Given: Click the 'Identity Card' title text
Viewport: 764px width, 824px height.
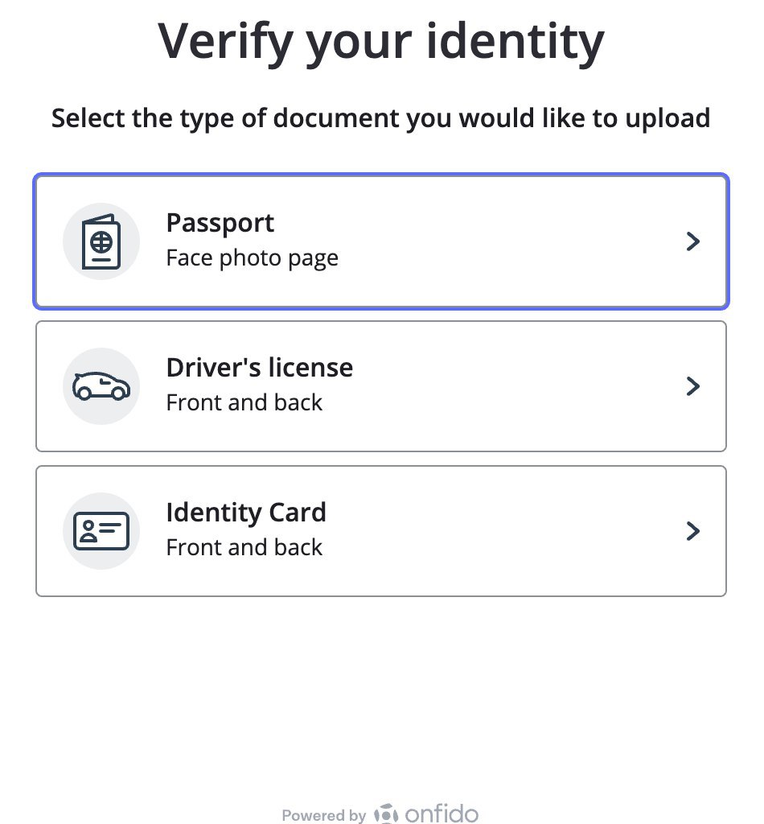Looking at the screenshot, I should [x=246, y=512].
